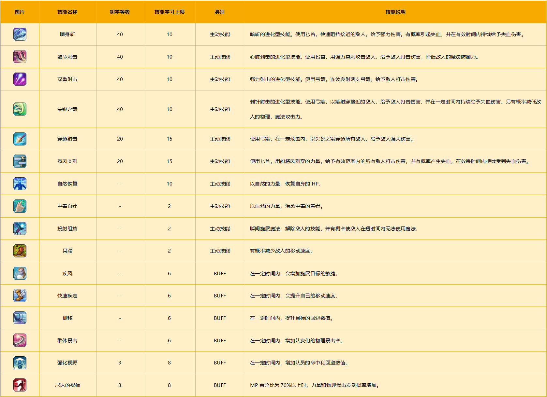The image size is (547, 397).
Task: Click the 技能说明 column header
Action: 395,12
